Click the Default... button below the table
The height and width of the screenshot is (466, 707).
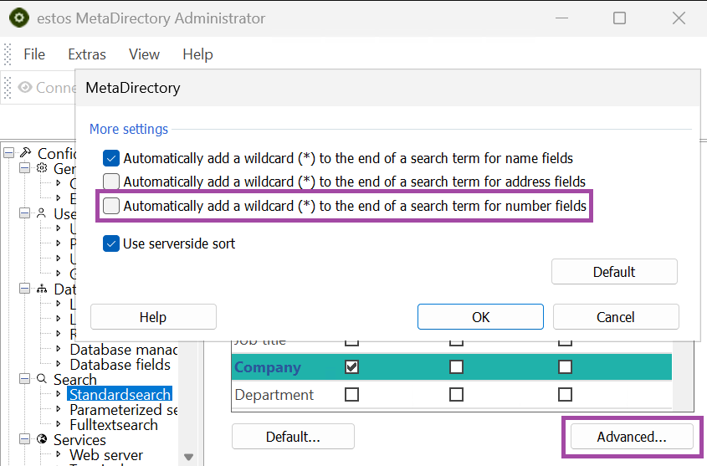[x=293, y=437]
